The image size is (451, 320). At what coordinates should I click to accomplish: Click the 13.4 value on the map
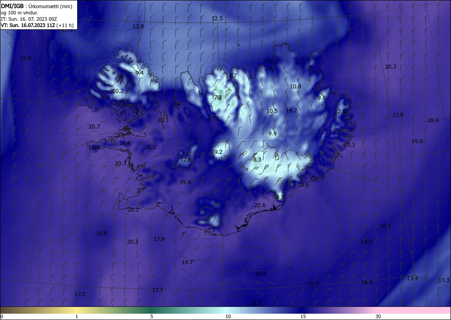click(x=412, y=278)
